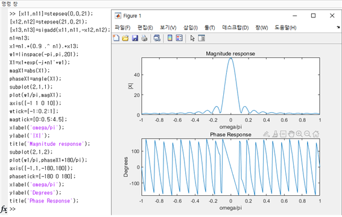Click the '100' tick label on Phase y-axis
This screenshot has width=342, height=217.
pyautogui.click(x=135, y=151)
